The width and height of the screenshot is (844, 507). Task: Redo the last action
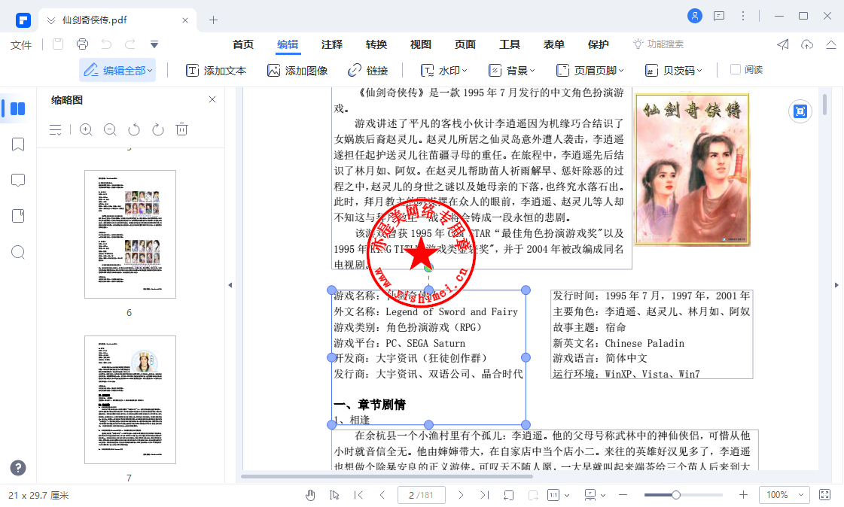click(130, 44)
